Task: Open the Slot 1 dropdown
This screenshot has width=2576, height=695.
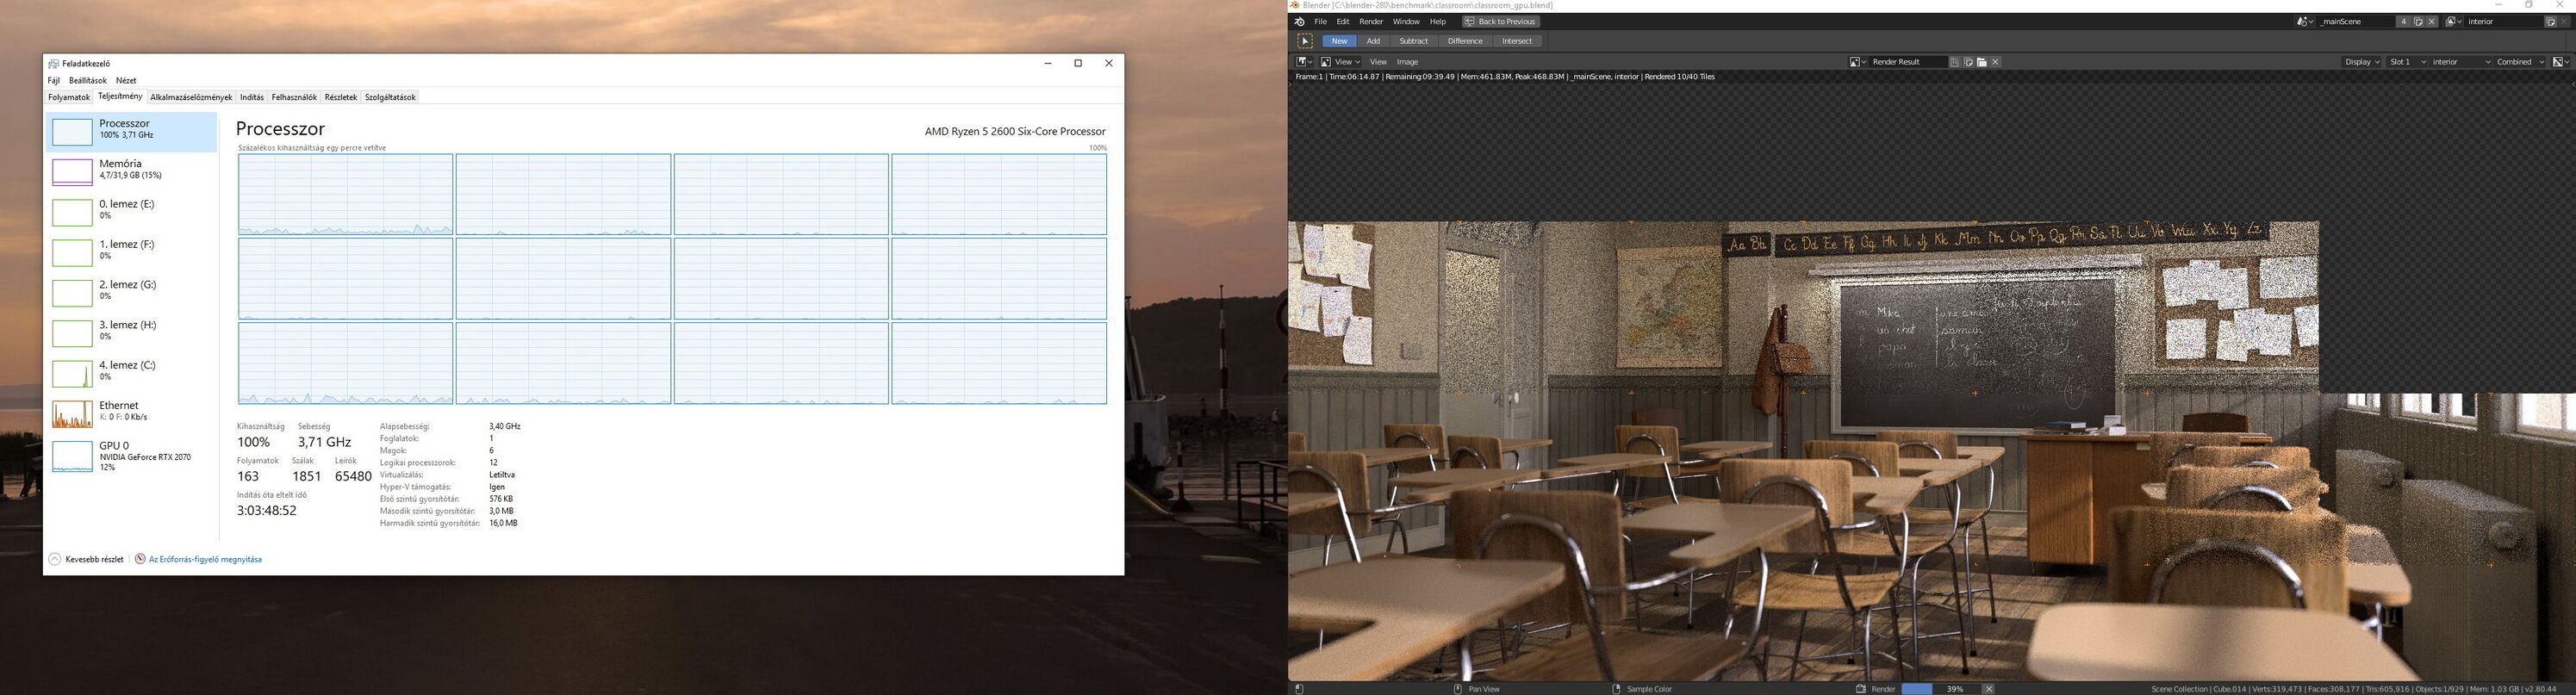Action: (x=2406, y=62)
